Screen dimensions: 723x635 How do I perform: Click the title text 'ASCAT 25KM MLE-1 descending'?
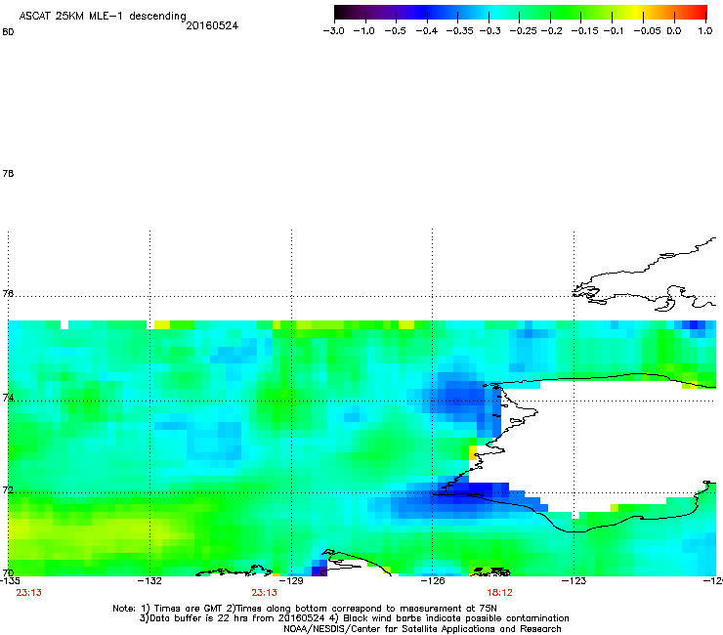click(x=103, y=16)
